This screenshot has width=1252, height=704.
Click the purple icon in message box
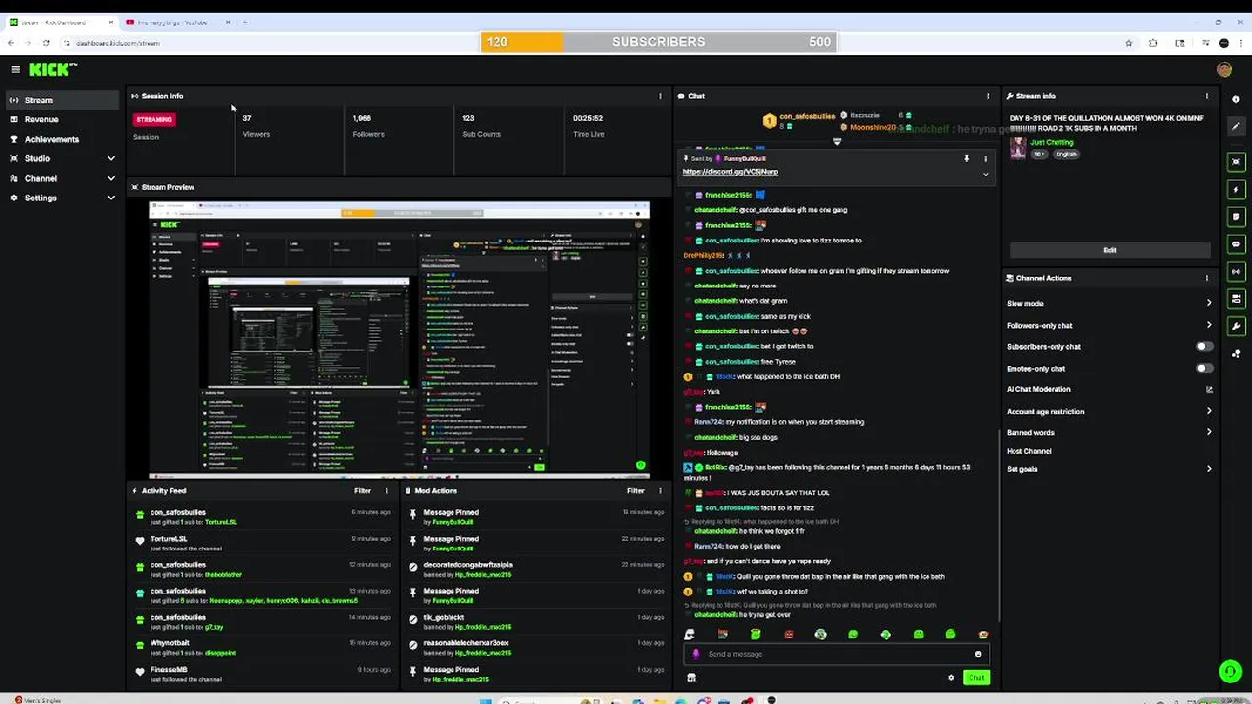point(696,654)
